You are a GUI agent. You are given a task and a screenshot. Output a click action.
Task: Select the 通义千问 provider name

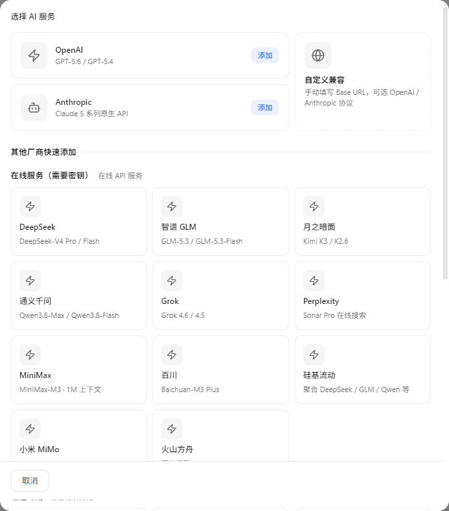[x=35, y=301]
